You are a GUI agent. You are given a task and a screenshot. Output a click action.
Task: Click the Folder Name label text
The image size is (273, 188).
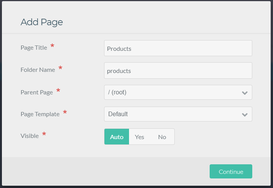click(38, 70)
